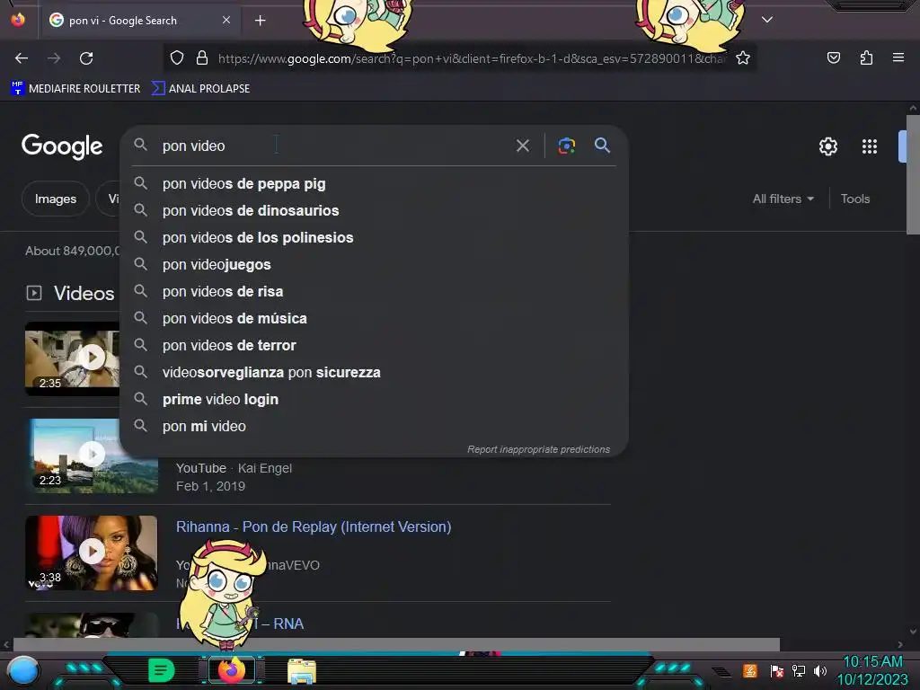
Task: Open File Explorer from the taskbar
Action: pyautogui.click(x=302, y=671)
